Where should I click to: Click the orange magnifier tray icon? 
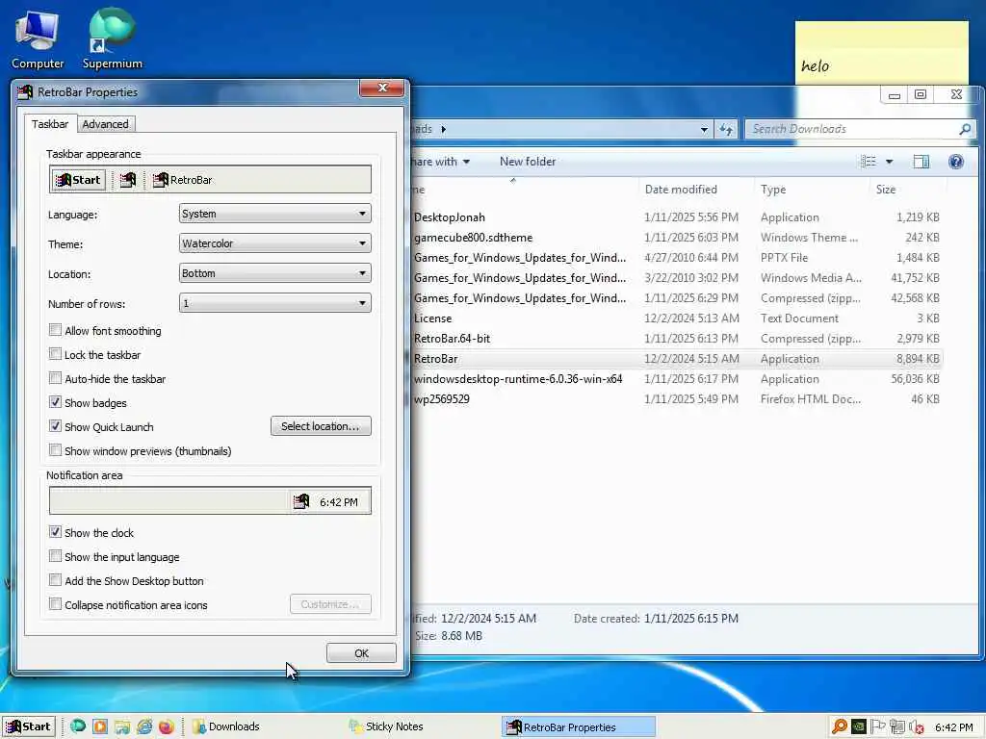(839, 727)
